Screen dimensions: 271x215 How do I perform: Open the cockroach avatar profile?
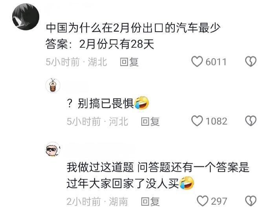click(x=53, y=85)
